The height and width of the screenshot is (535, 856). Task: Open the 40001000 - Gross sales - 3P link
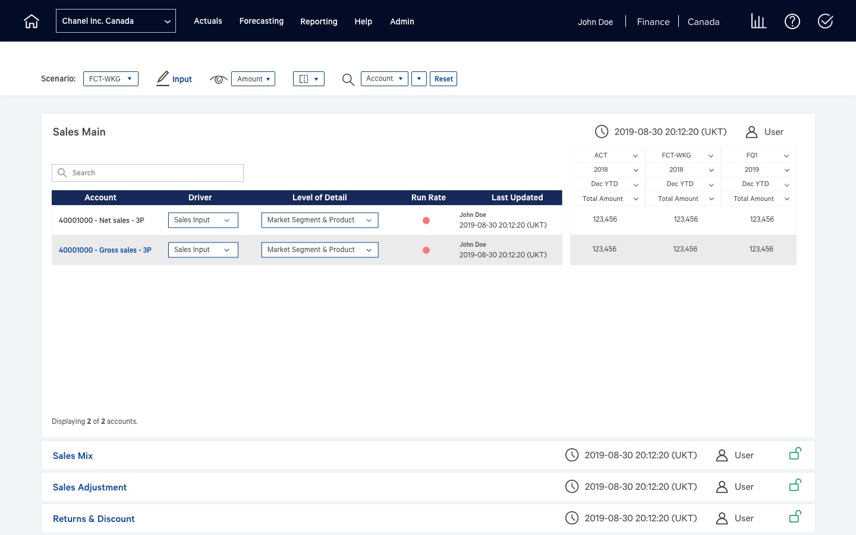(x=105, y=250)
